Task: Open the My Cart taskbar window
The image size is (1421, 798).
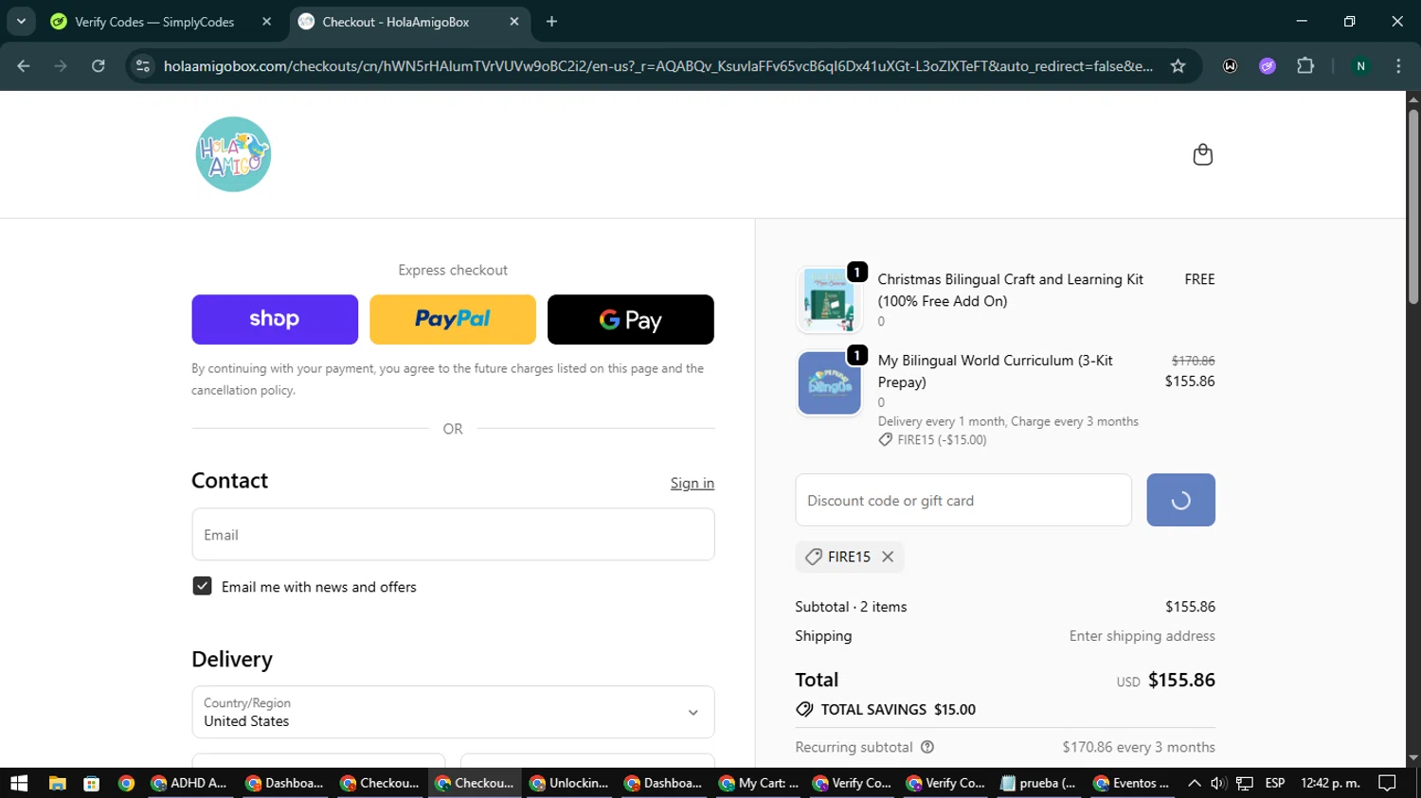Action: click(758, 783)
